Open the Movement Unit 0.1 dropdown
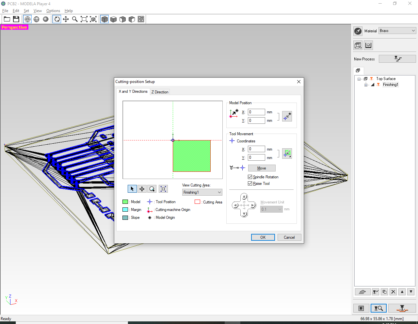Viewport: 418px width, 324px height. (x=271, y=209)
